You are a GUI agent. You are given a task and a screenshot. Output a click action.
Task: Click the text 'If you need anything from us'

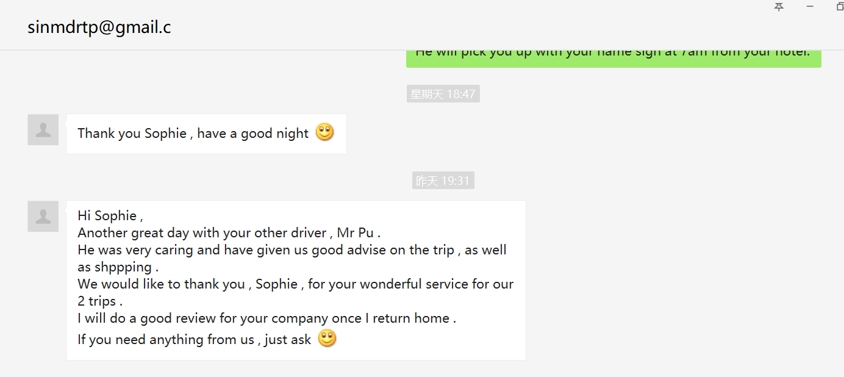coord(165,340)
